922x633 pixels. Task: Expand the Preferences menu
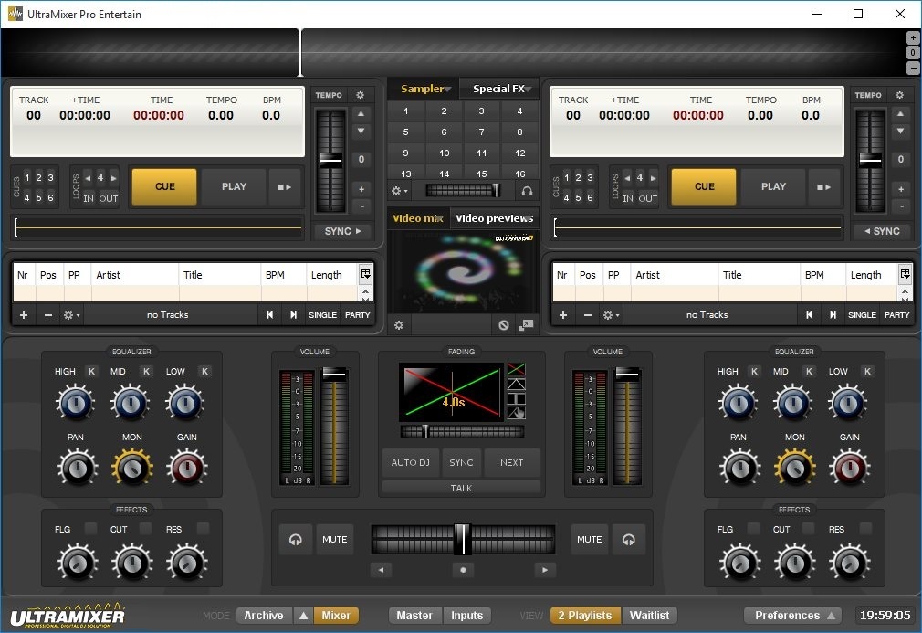pyautogui.click(x=792, y=616)
